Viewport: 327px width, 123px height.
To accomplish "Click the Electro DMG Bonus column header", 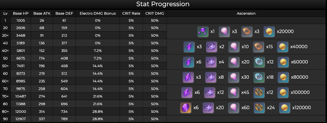I will [98, 13].
